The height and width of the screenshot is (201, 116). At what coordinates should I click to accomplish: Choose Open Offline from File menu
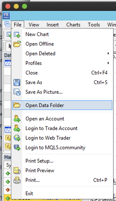pyautogui.click(x=62, y=44)
